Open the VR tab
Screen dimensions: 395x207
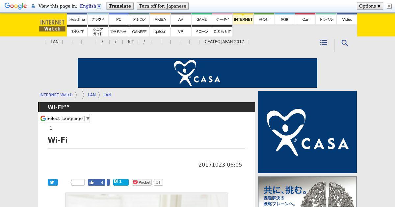[181, 31]
